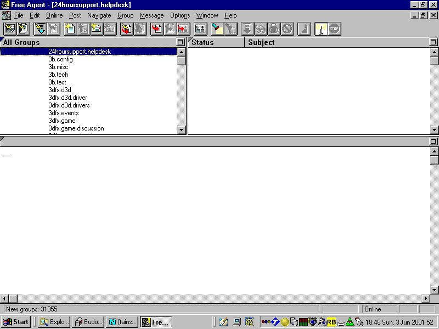This screenshot has height=329, width=439.
Task: Open the document control menu icon beside File
Action: pyautogui.click(x=7, y=15)
